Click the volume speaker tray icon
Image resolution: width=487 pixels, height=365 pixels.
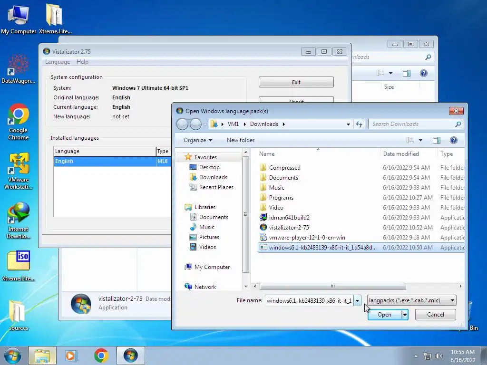click(438, 356)
